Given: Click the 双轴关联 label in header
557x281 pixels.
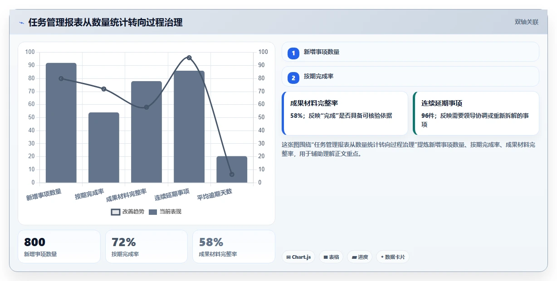Looking at the screenshot, I should pos(526,22).
